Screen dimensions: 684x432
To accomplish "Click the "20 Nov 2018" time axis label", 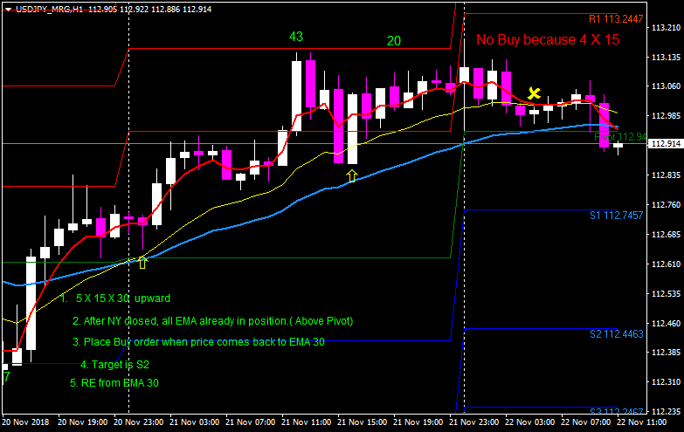I will pos(25,422).
